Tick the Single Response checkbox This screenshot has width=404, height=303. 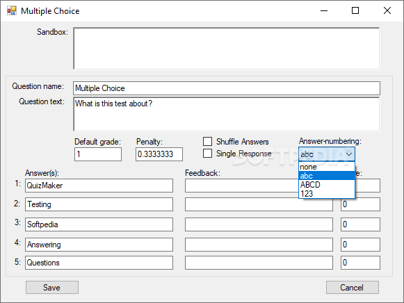tap(207, 153)
